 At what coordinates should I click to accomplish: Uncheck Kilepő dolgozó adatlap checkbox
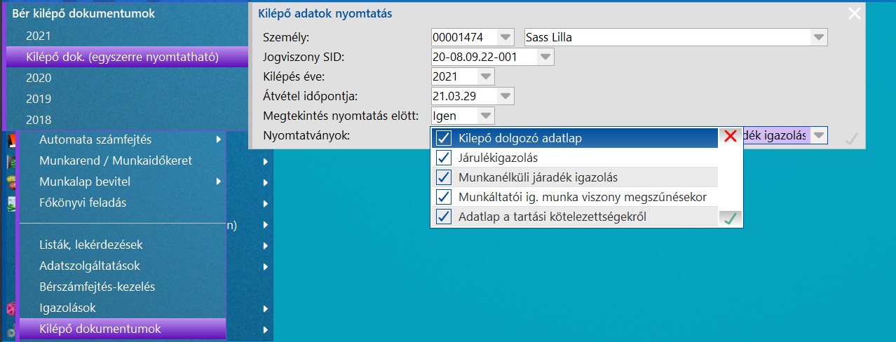(444, 138)
